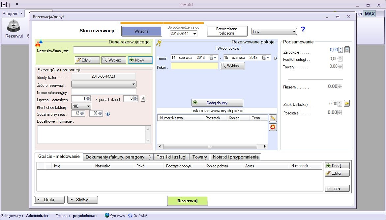This screenshot has height=220, width=386.
Task: Switch to Goście - meldowanie tab
Action: [x=59, y=157]
